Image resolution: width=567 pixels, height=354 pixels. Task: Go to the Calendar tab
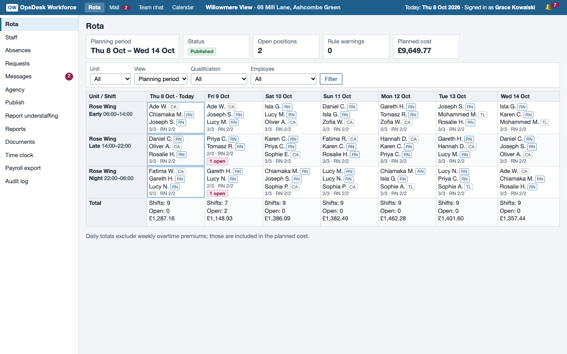[x=183, y=7]
